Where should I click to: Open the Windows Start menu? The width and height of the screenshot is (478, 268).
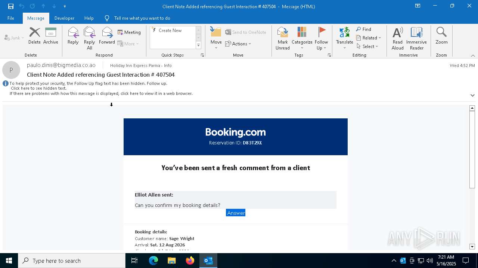click(9, 261)
